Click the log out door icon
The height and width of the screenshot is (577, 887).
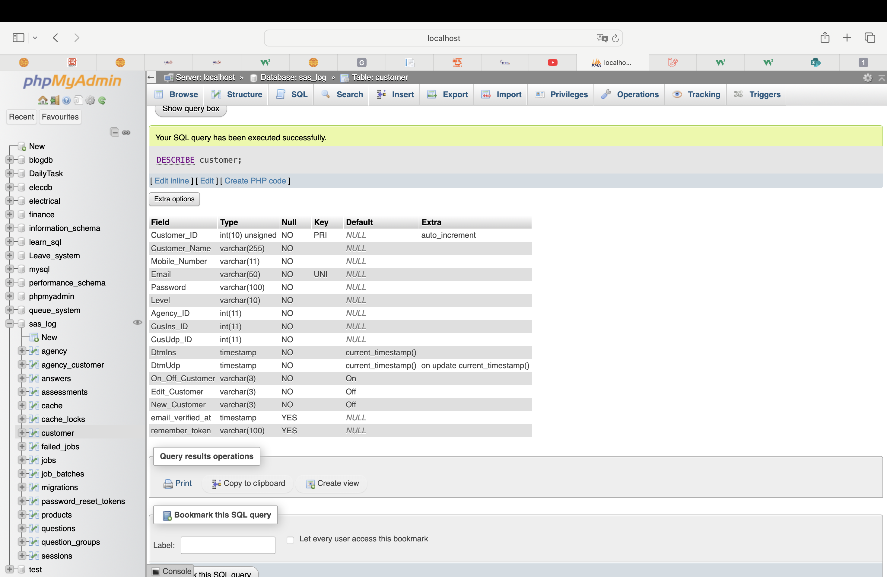(55, 100)
